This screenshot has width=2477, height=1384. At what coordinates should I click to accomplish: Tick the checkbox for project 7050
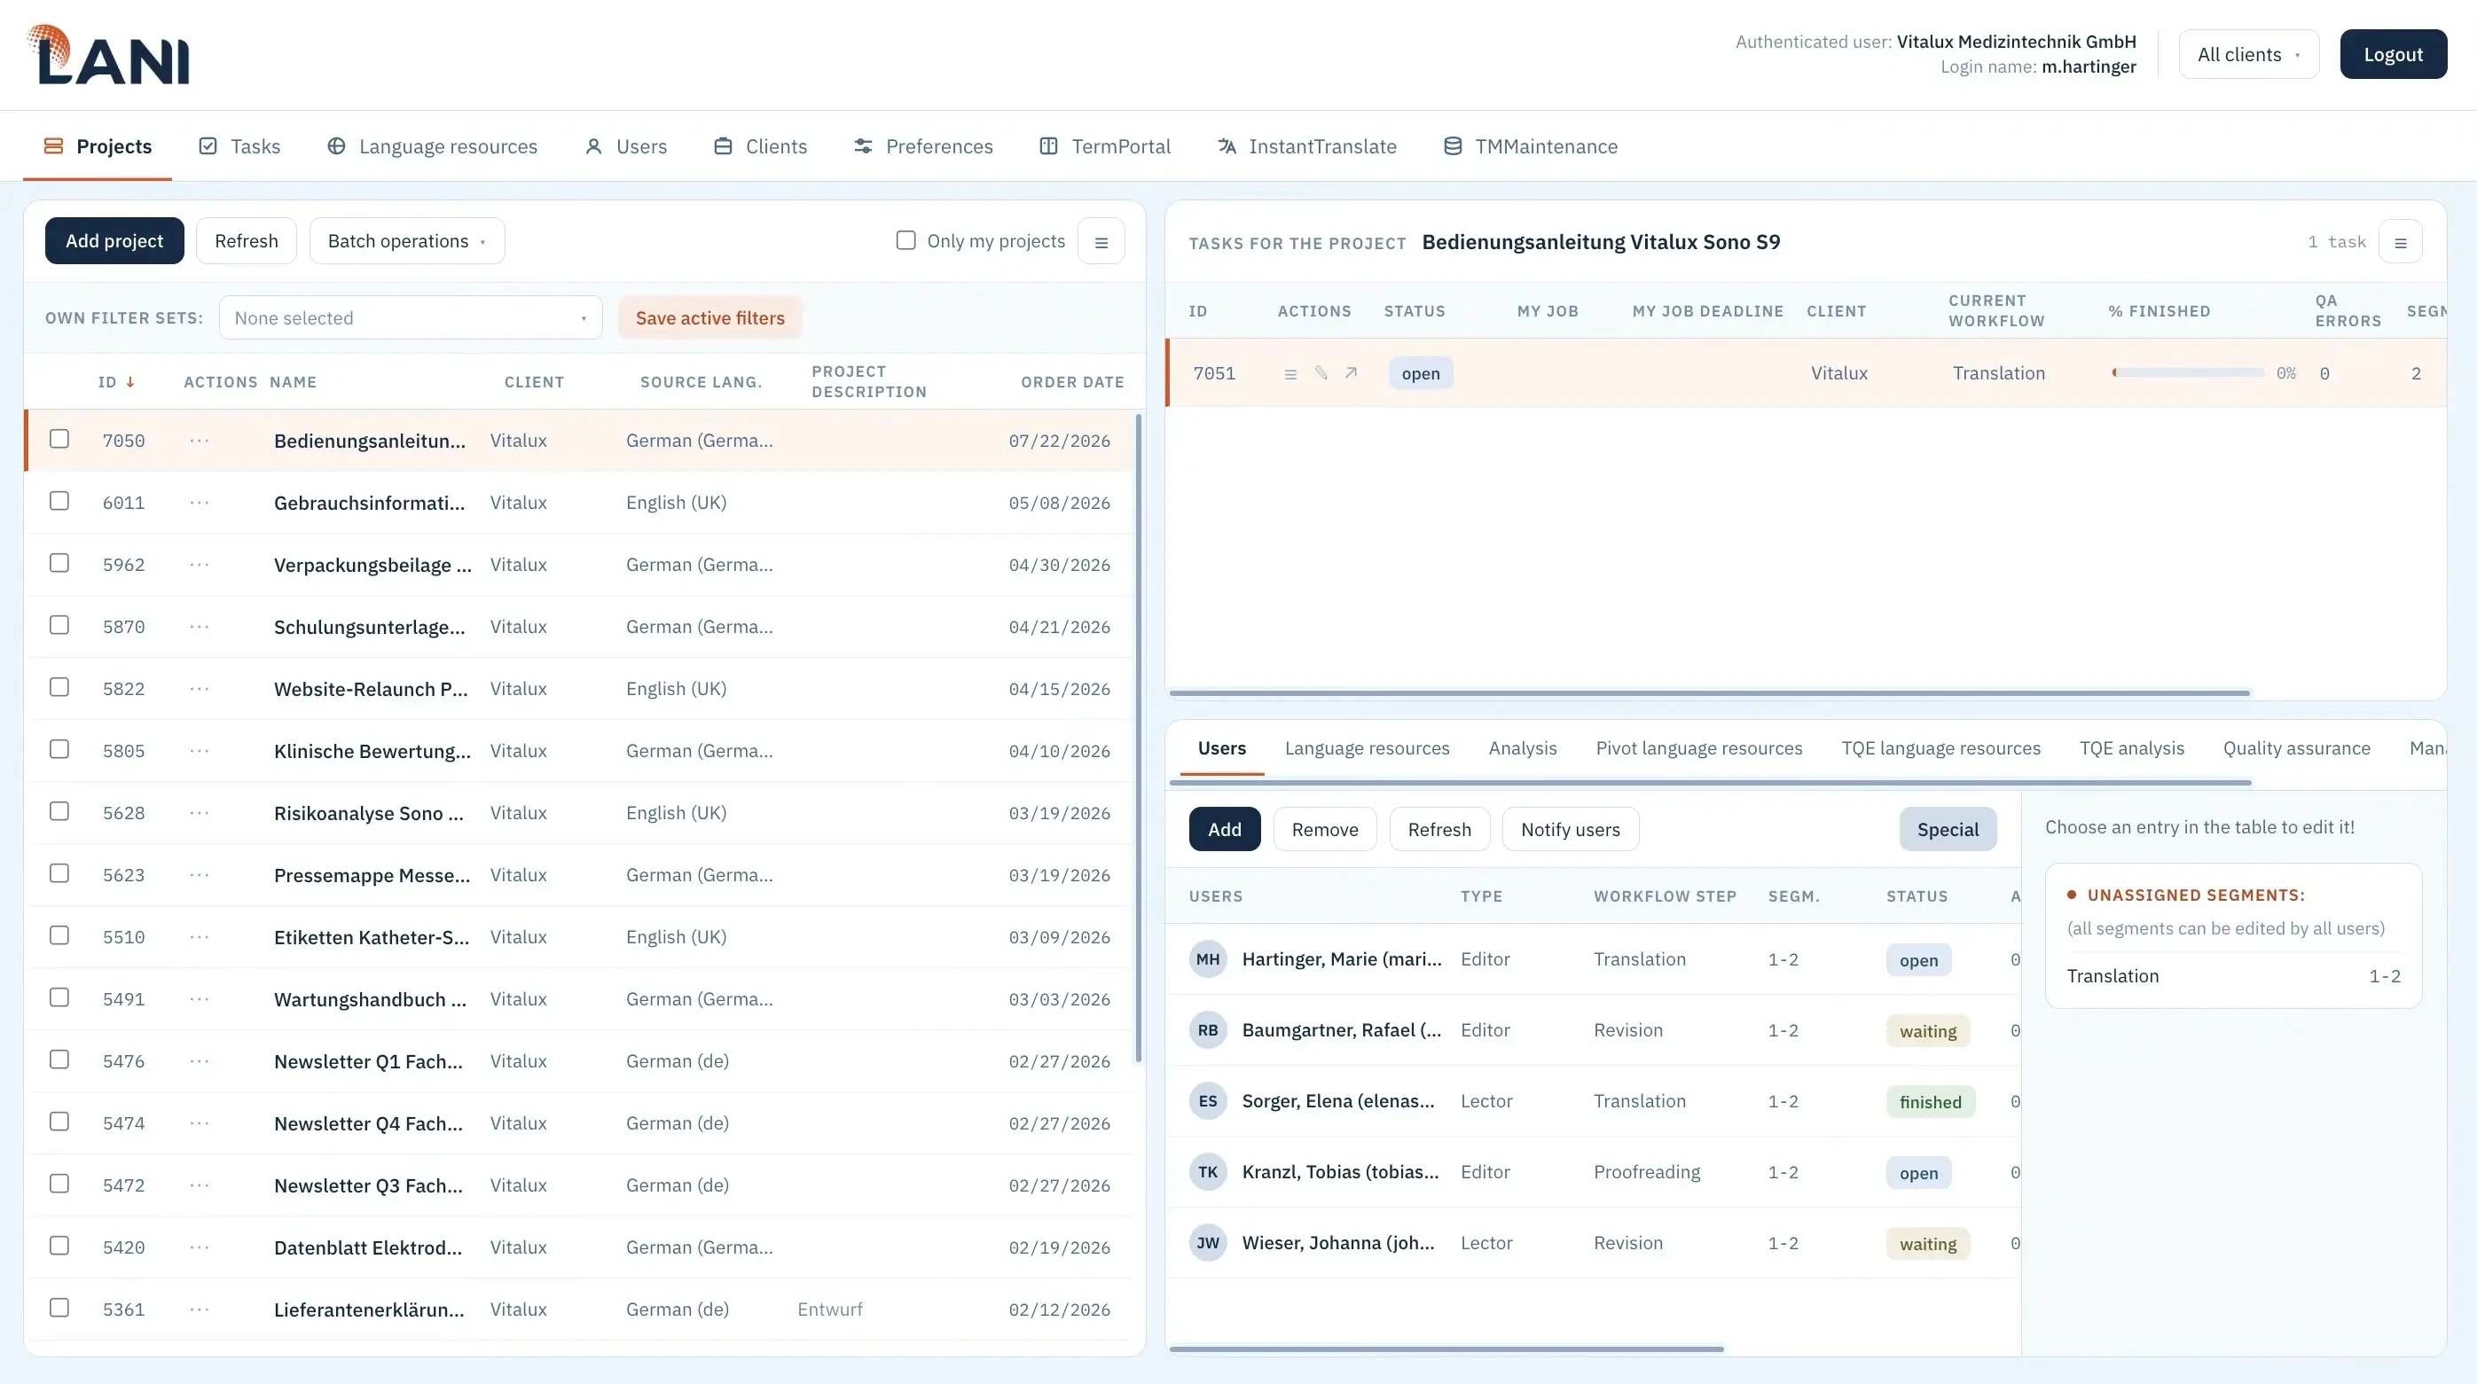pyautogui.click(x=59, y=439)
